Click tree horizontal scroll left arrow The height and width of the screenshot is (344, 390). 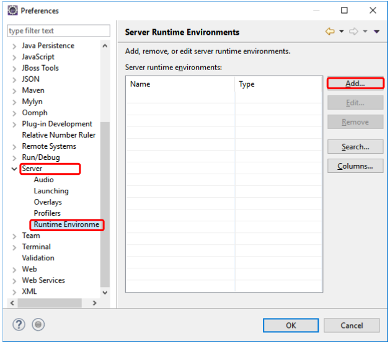(x=12, y=303)
